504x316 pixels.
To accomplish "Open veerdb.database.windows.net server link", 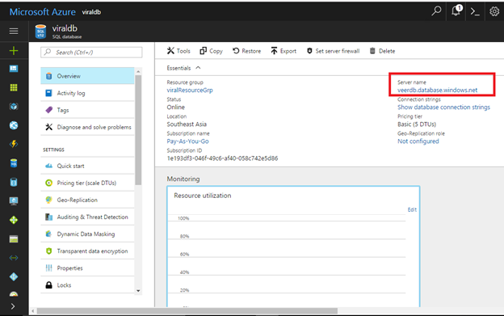I will point(437,91).
